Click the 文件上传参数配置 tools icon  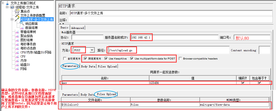17,15
